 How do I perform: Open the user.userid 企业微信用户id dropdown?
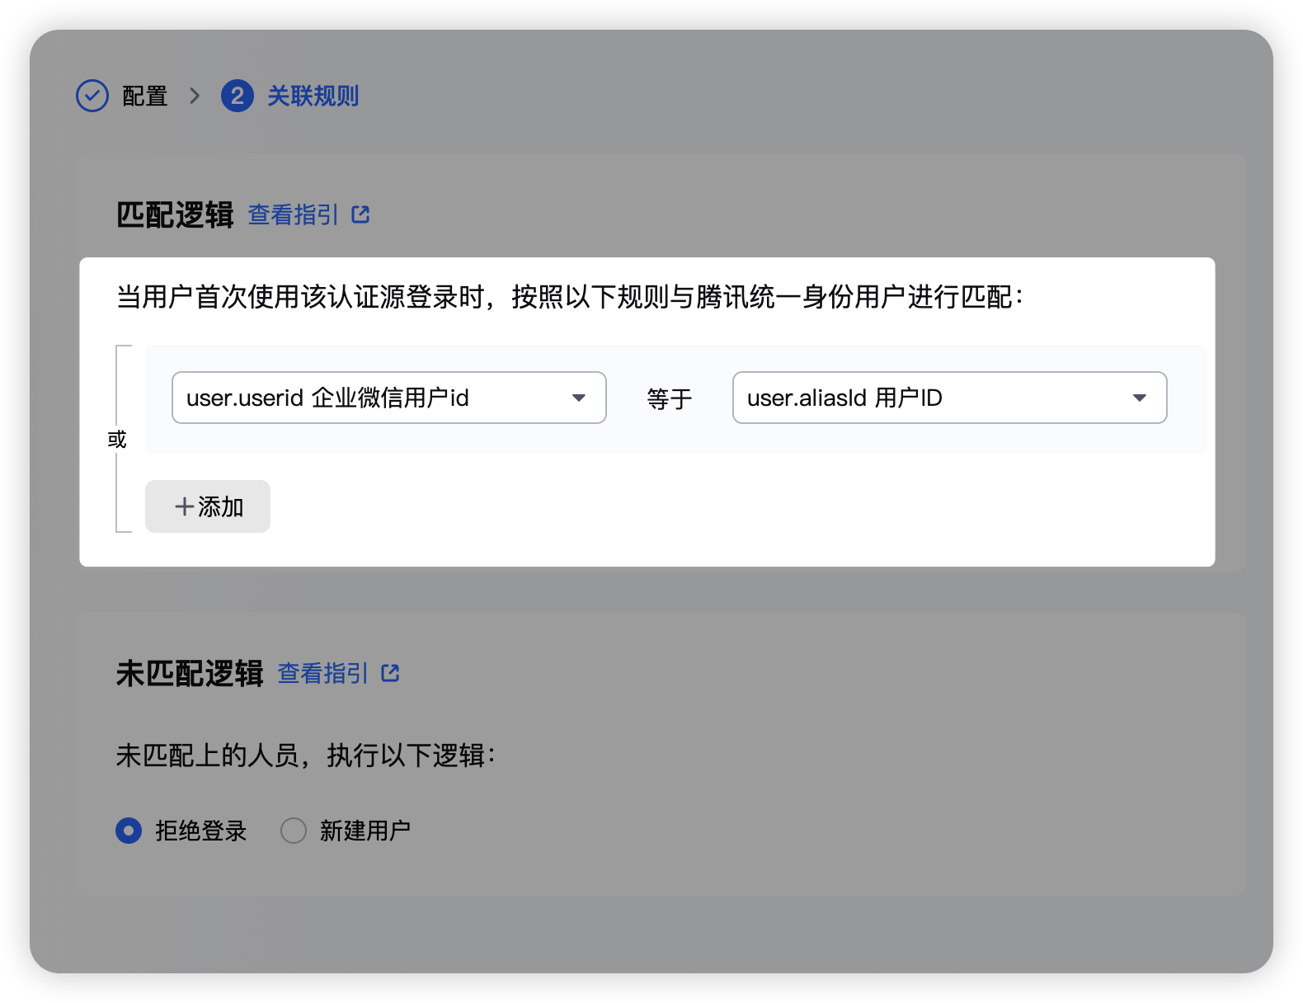tap(389, 398)
